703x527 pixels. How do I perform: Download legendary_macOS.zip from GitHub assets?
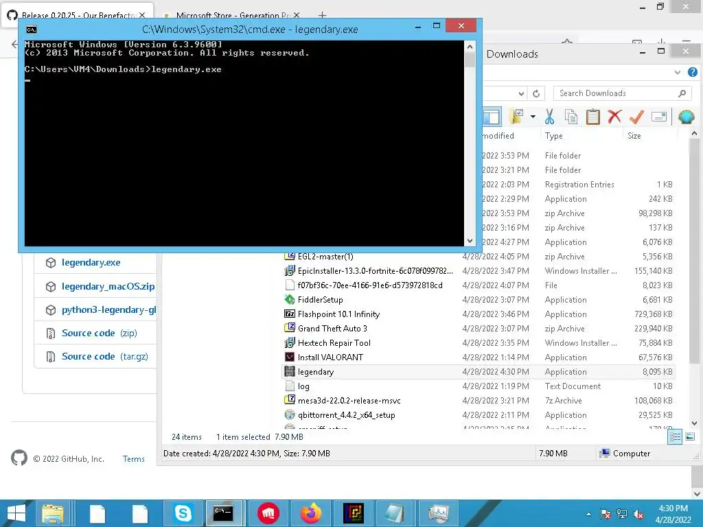[x=108, y=286]
